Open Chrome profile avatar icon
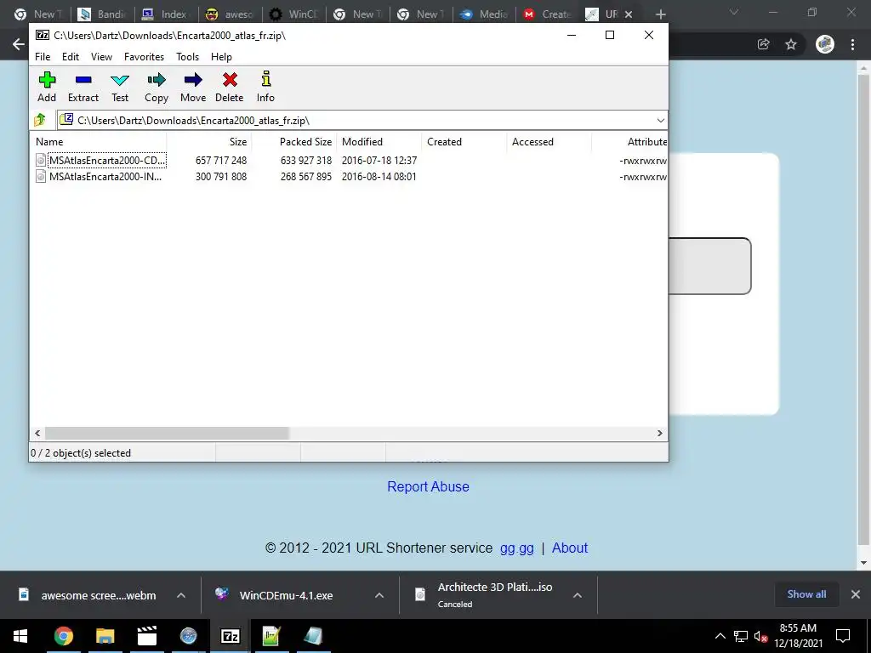The image size is (871, 653). 825,44
